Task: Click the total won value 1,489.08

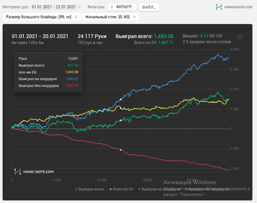Action: [164, 36]
